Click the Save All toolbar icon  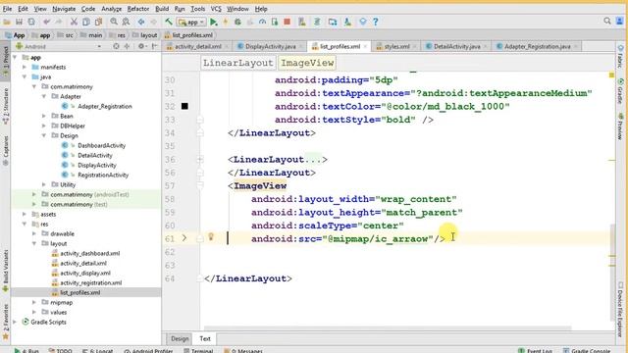click(19, 22)
